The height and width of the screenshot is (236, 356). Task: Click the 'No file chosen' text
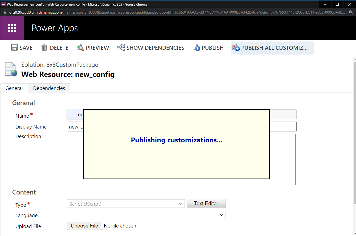coord(120,226)
